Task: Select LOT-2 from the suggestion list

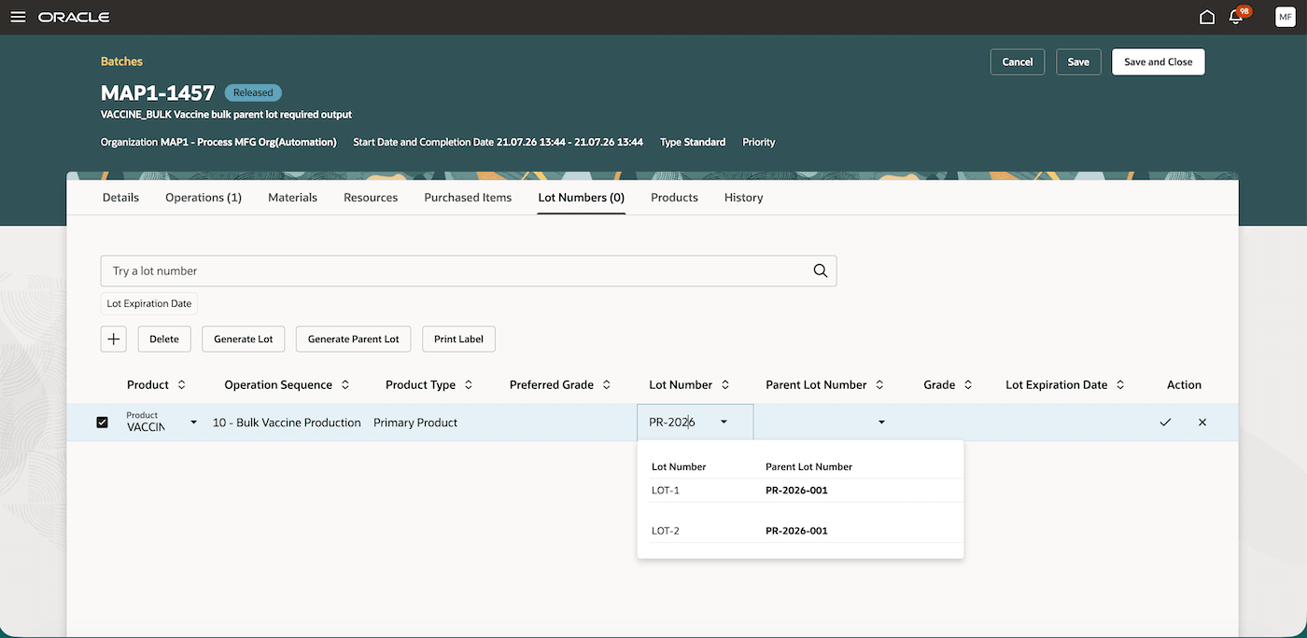Action: (666, 531)
